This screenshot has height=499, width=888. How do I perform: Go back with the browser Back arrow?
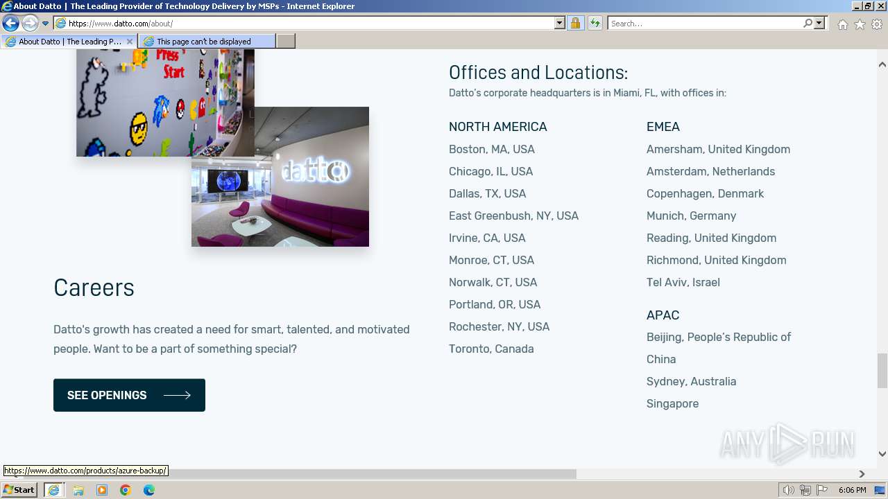pos(10,24)
